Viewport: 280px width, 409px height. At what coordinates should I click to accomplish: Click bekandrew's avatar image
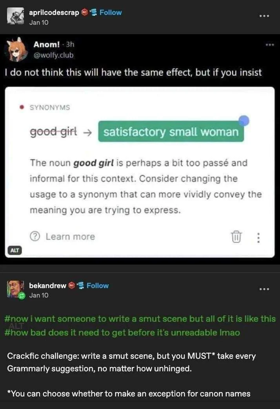[16, 289]
